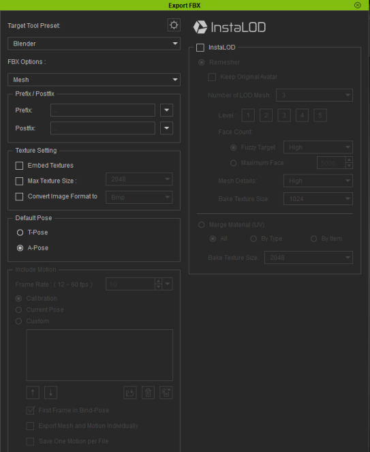The image size is (370, 452).
Task: Close the Export FBX dialog
Action: (358, 5)
